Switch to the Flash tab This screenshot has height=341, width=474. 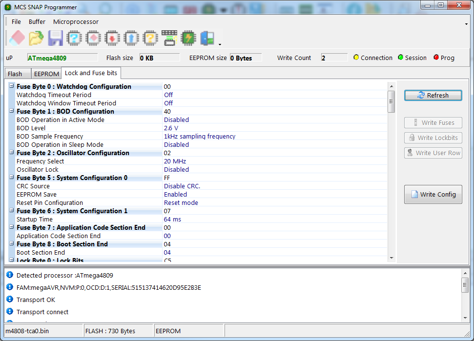click(18, 74)
